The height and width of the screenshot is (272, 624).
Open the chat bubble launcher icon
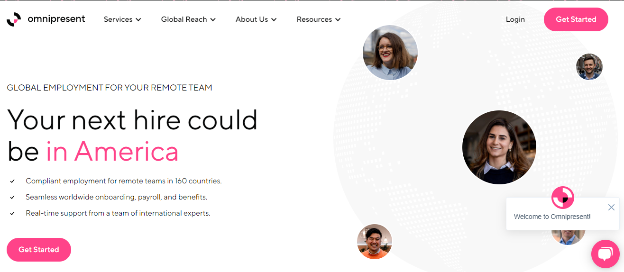606,254
